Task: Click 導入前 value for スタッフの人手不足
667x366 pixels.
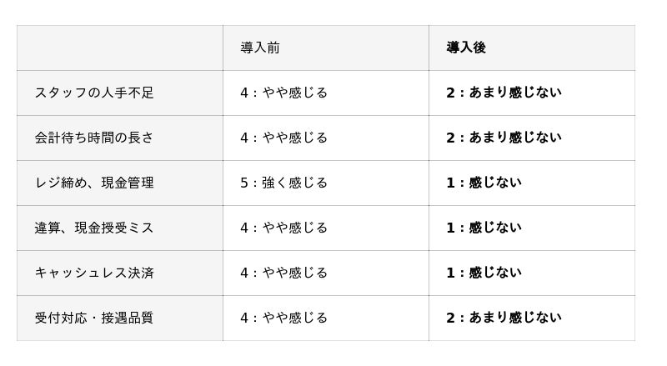Action: pos(283,93)
